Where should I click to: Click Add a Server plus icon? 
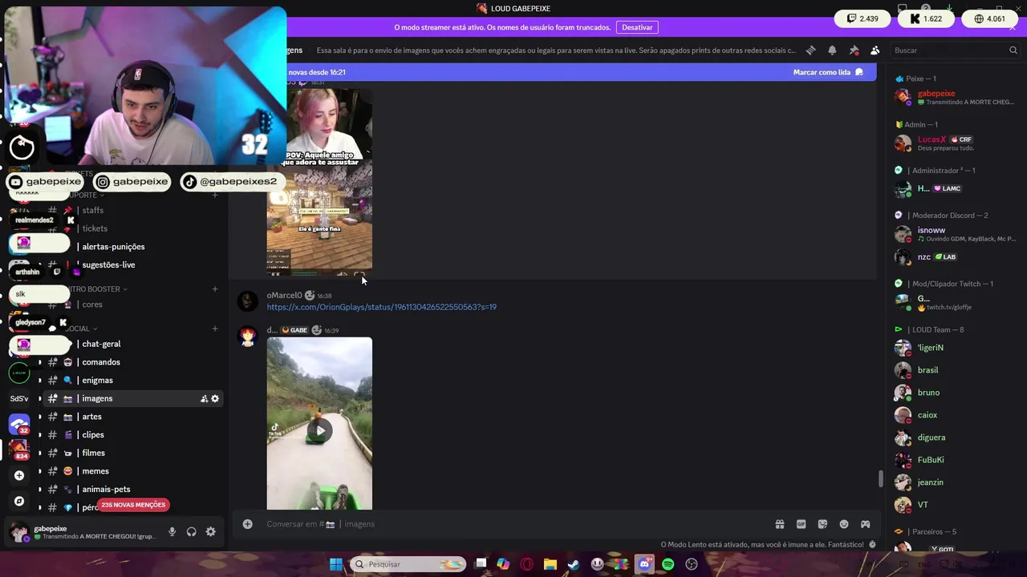19,475
